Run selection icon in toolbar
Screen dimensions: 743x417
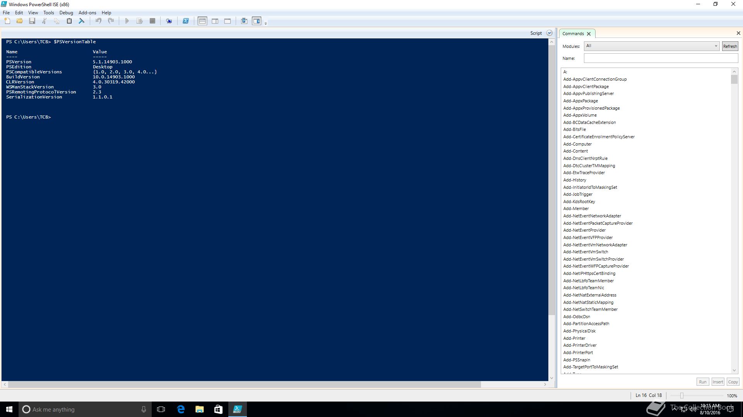point(140,21)
